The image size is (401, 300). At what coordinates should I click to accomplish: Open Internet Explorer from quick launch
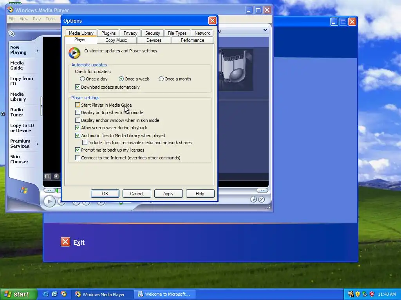(x=45, y=294)
